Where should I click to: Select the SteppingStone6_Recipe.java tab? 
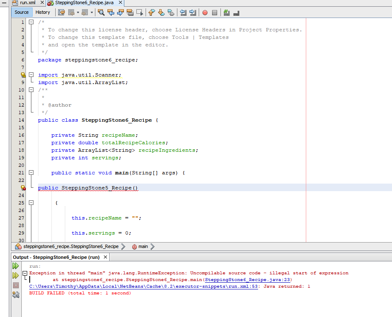coord(84,3)
